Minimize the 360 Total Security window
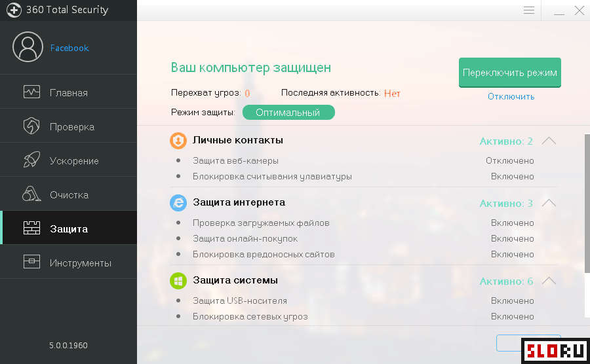Viewport: 590px width, 364px height. pos(559,14)
